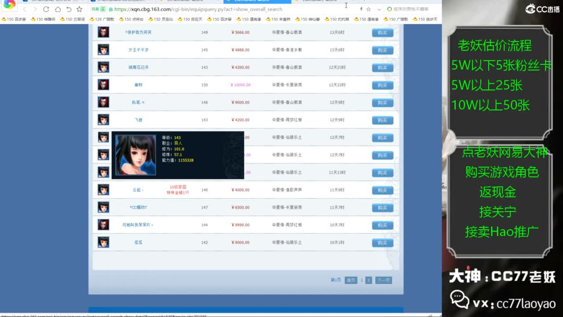Image resolution: width=563 pixels, height=317 pixels.
Task: Click the ¥6500.00 price text
Action: click(241, 207)
